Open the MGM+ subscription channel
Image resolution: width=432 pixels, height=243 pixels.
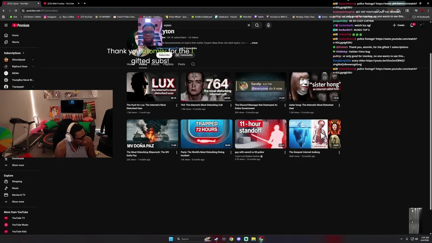pos(16,73)
